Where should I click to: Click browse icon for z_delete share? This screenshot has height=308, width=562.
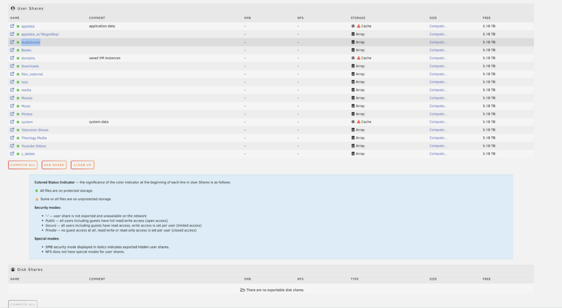click(x=12, y=154)
